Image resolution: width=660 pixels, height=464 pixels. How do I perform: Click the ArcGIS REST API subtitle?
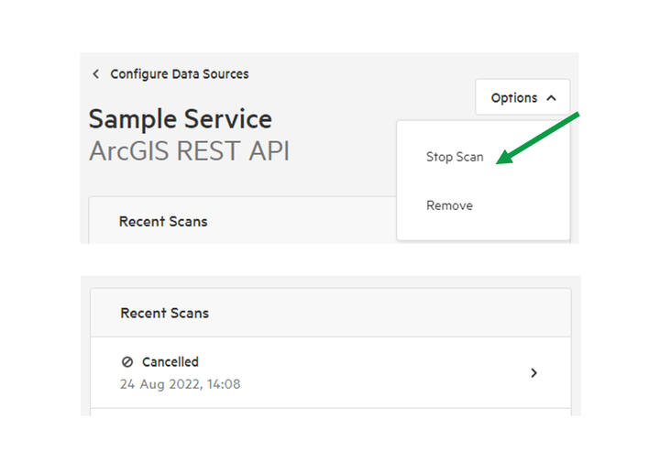pos(189,150)
